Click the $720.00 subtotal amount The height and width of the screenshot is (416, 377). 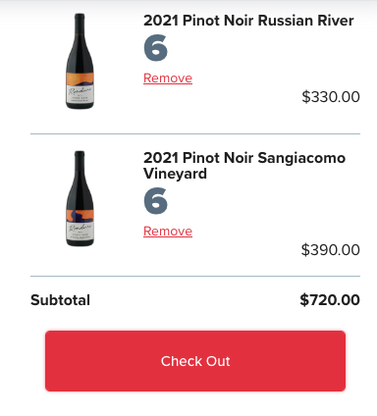pos(330,300)
